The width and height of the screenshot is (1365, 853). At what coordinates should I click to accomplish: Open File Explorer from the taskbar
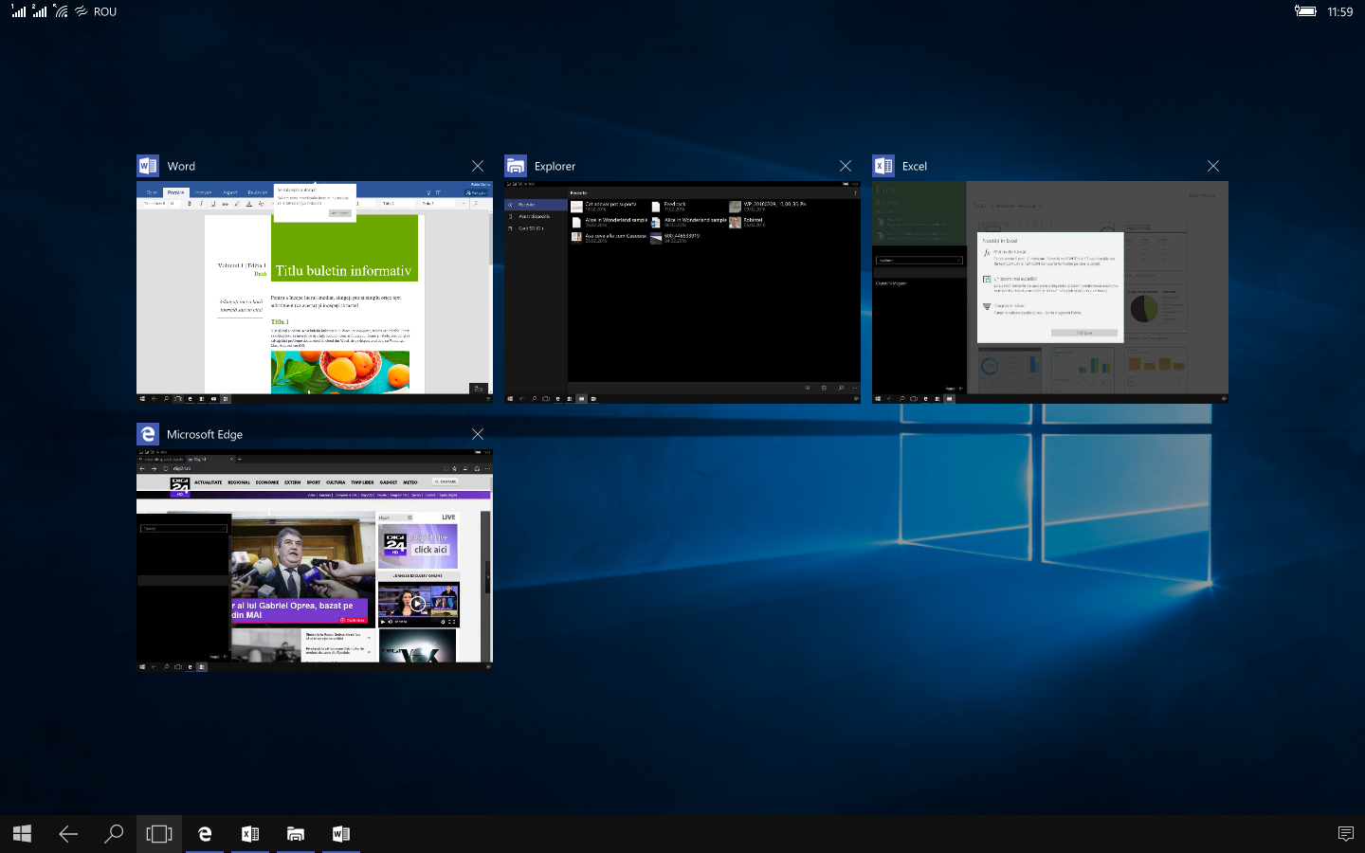click(x=296, y=833)
